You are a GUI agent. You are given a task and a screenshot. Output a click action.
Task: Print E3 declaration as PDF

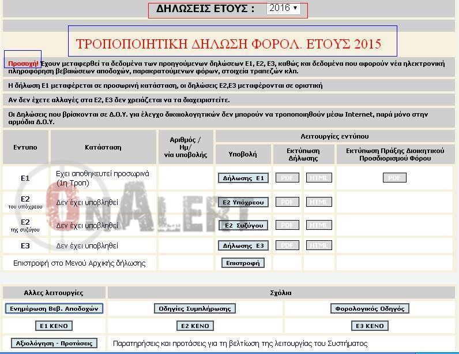click(x=287, y=245)
